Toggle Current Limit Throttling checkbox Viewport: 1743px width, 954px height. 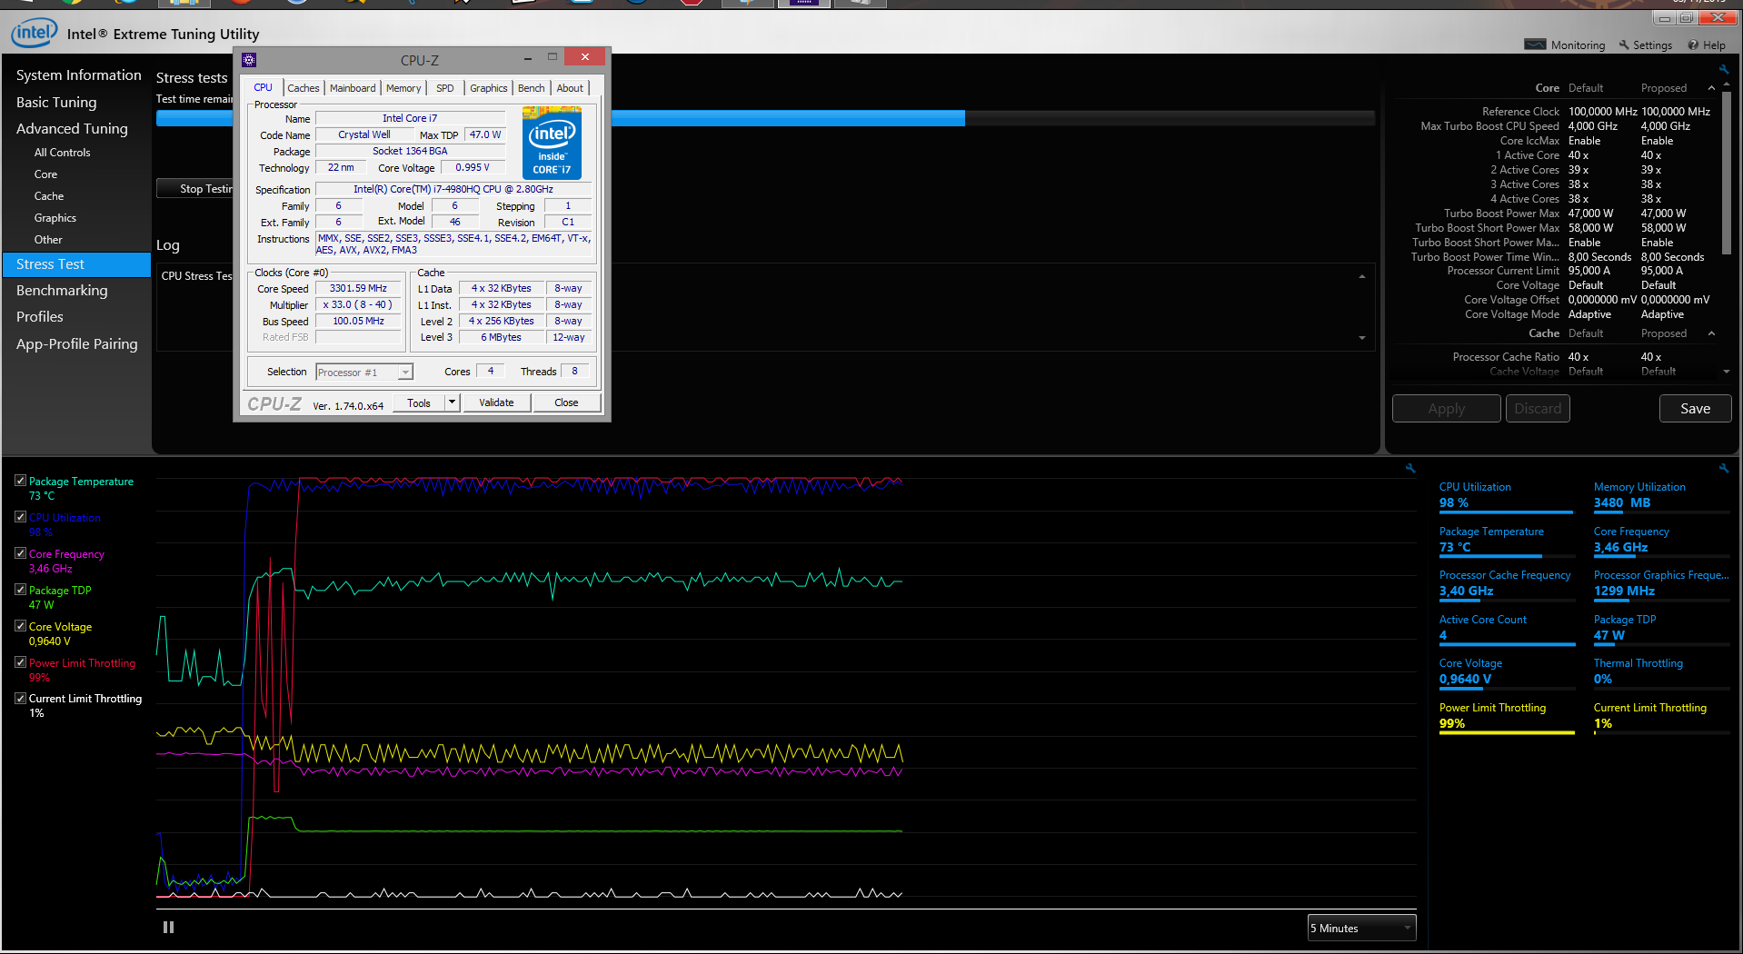point(20,698)
